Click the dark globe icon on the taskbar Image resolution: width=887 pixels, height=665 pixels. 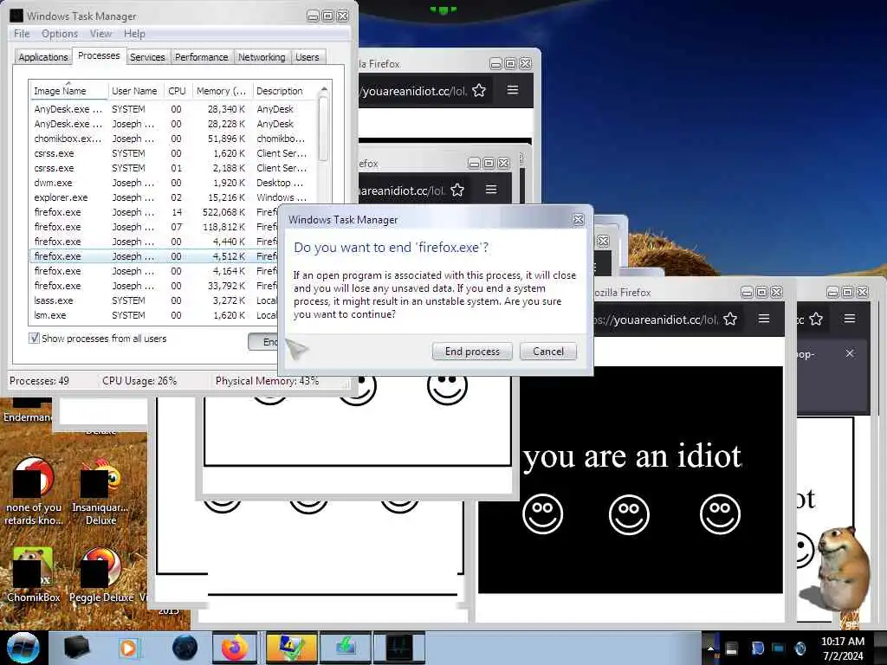[x=185, y=648]
